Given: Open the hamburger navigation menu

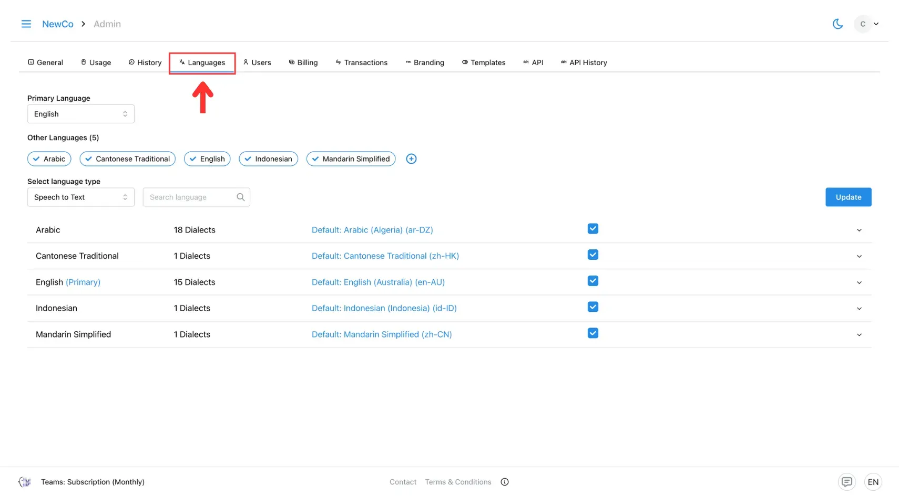Looking at the screenshot, I should (26, 24).
